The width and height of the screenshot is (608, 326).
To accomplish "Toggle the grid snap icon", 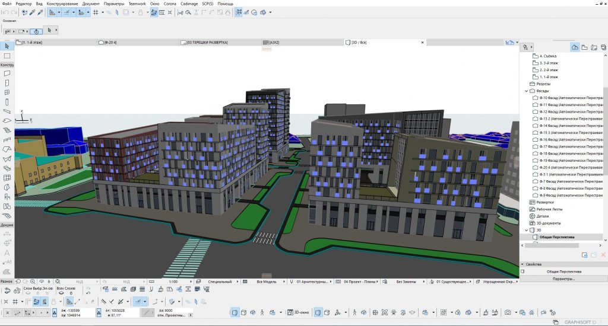I will (x=95, y=12).
